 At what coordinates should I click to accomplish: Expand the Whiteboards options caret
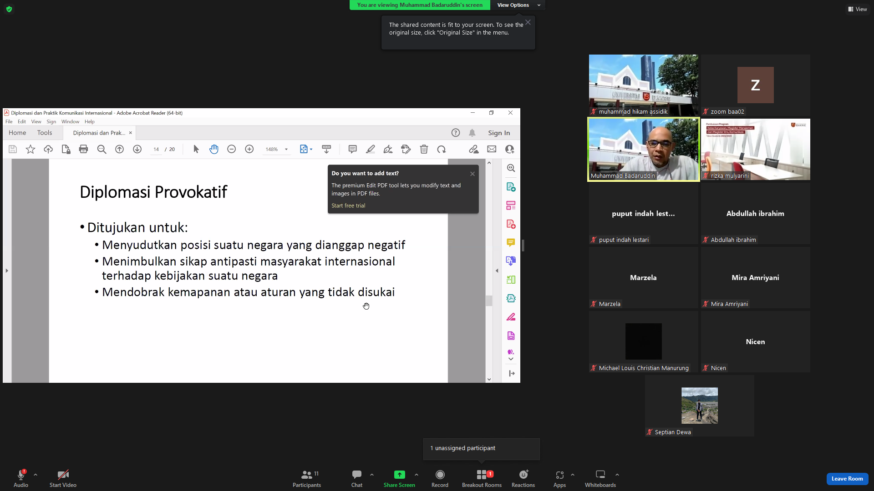click(x=617, y=475)
